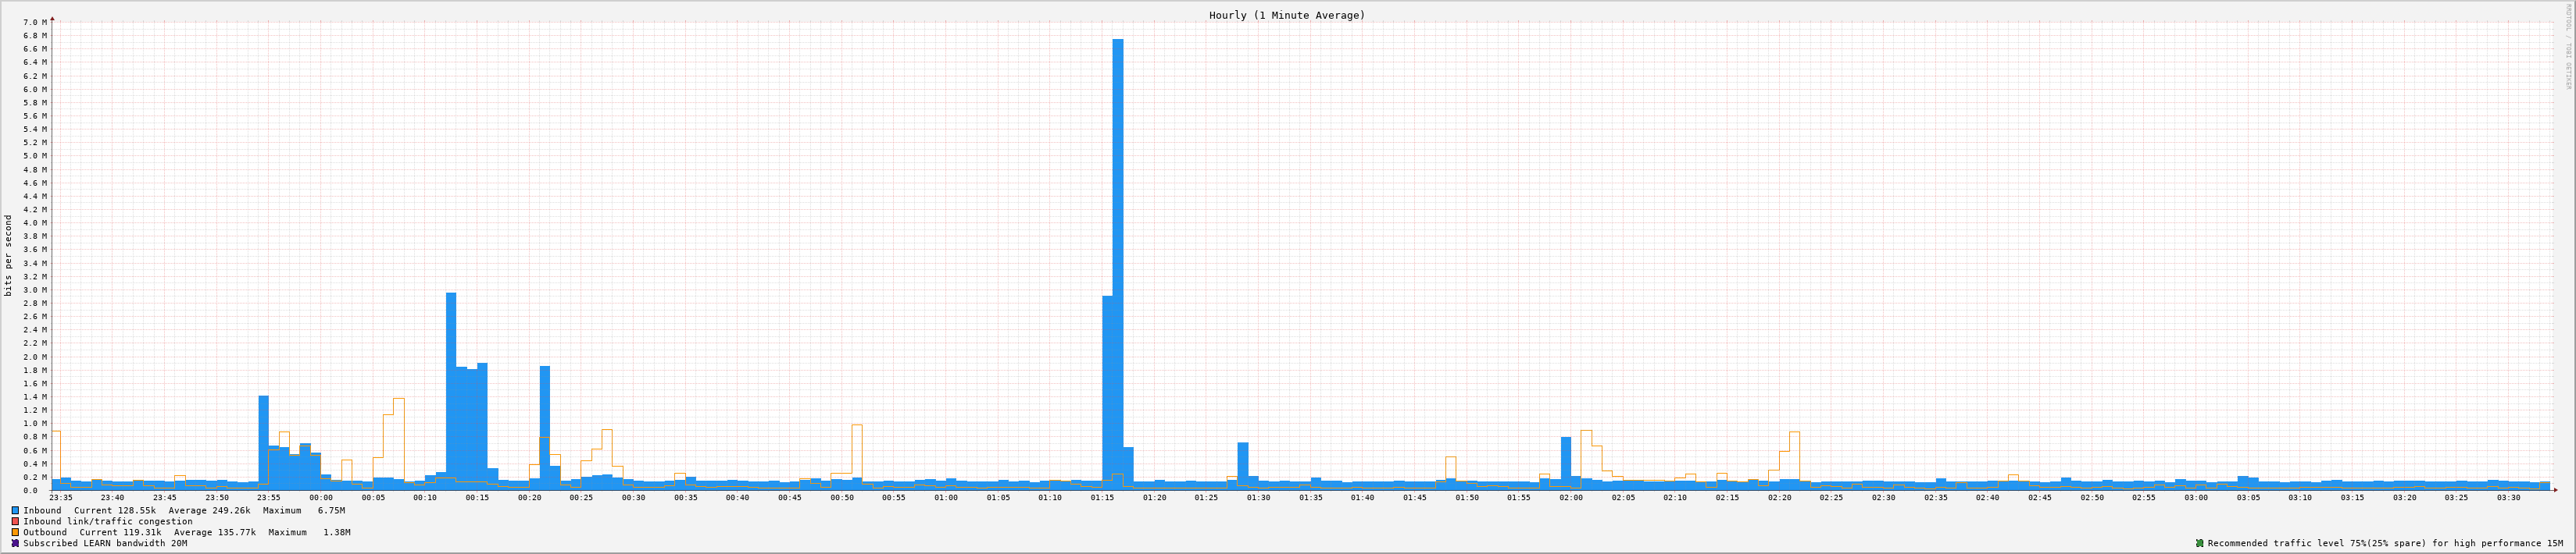This screenshot has height=554, width=2576.
Task: Click the 'Subscribed LEARN bandwidth 20M' legend text
Action: point(105,543)
